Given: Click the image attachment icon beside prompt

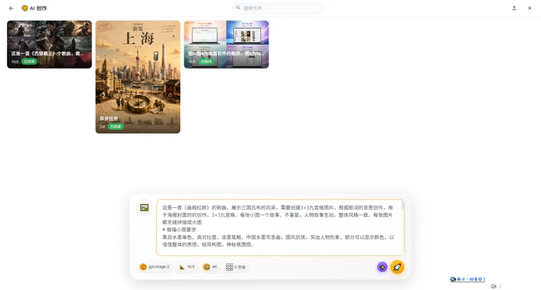Looking at the screenshot, I should [x=144, y=207].
